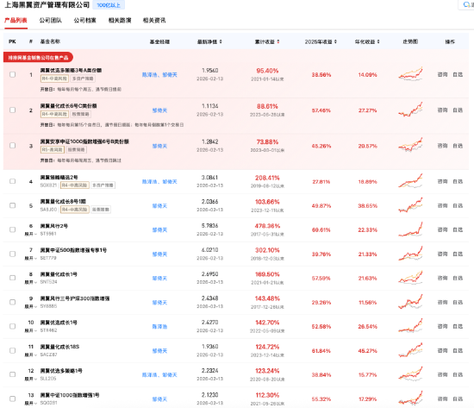The image size is (474, 408).
Task: Expand row 10 details via 展开
Action: 30,330
